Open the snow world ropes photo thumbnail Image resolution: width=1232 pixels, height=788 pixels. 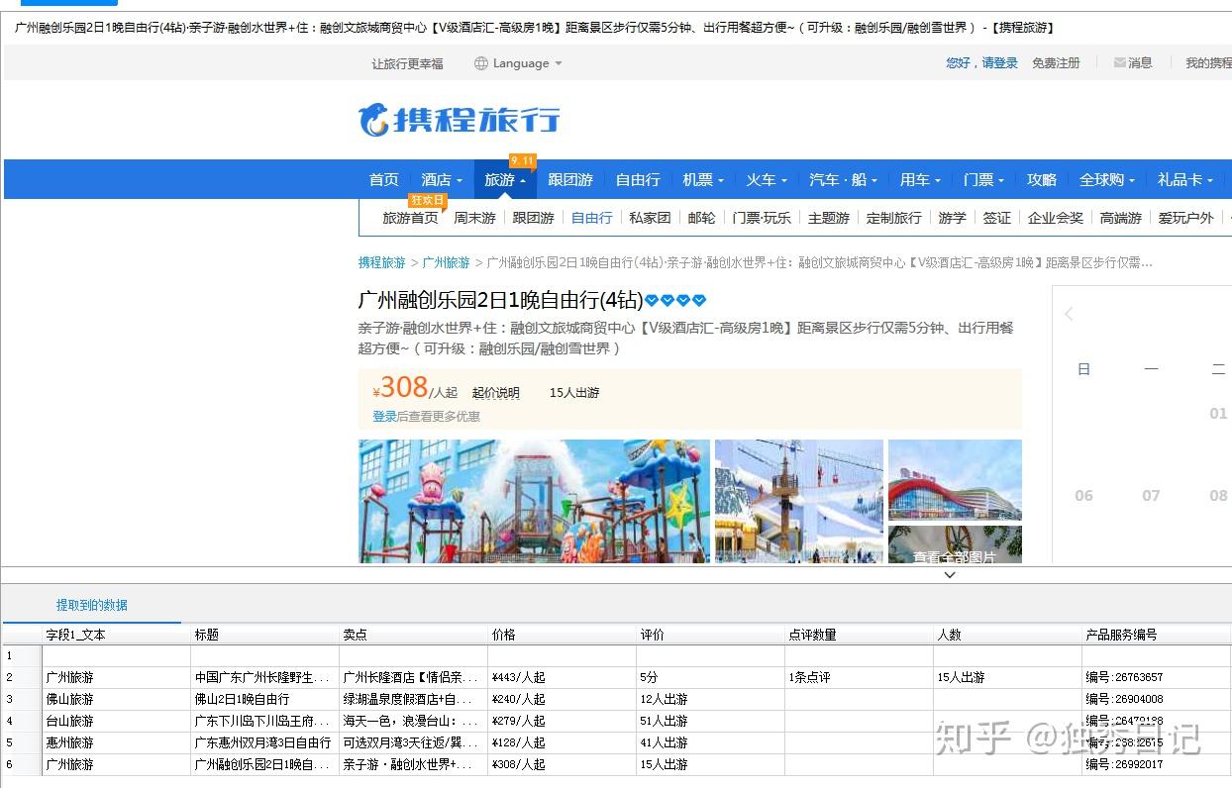(x=799, y=502)
